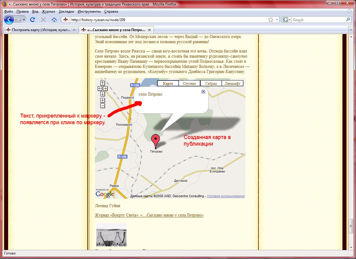Switch map to Карта view
The height and width of the screenshot is (259, 356).
(168, 84)
